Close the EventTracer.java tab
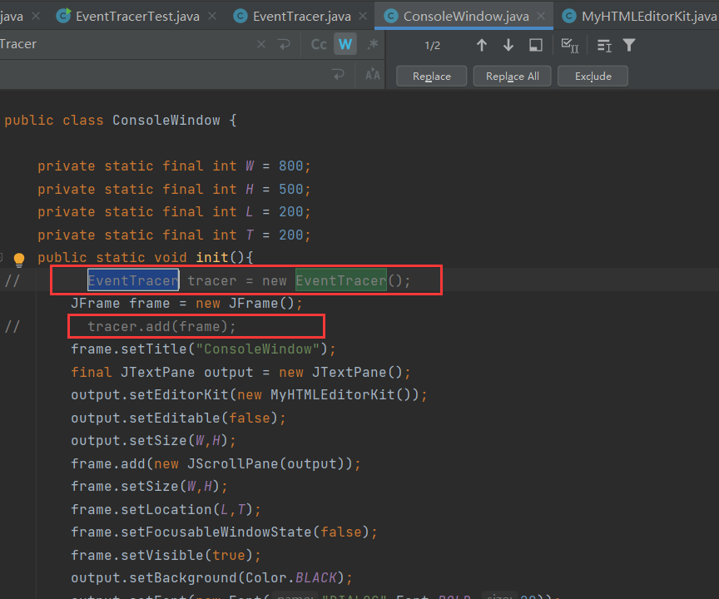The image size is (719, 599). pos(363,16)
